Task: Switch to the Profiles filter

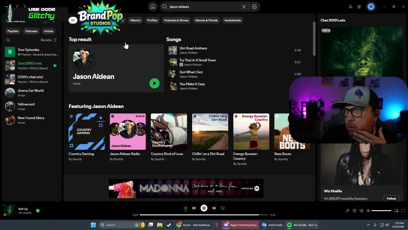Action: coord(152,20)
